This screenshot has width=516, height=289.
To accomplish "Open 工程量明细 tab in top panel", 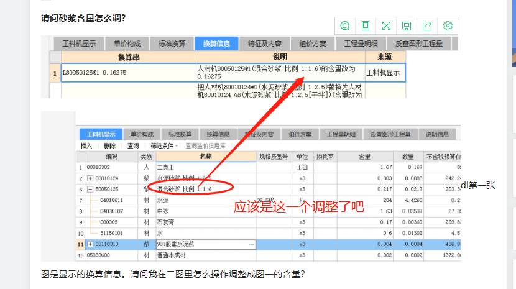I will coord(361,44).
